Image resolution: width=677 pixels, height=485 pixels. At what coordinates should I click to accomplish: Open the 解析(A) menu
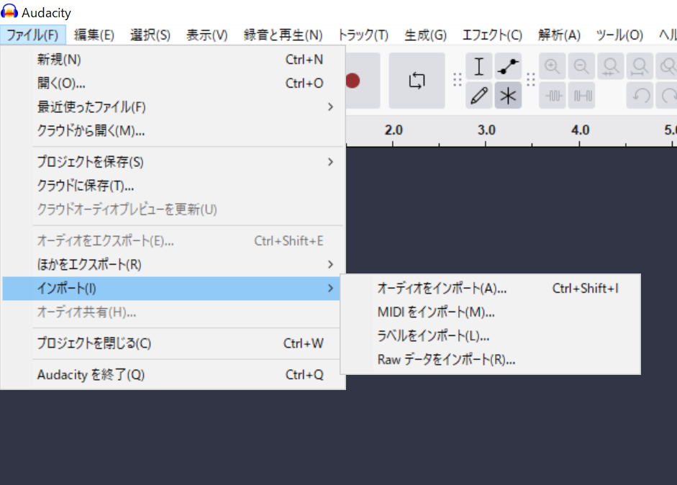559,35
